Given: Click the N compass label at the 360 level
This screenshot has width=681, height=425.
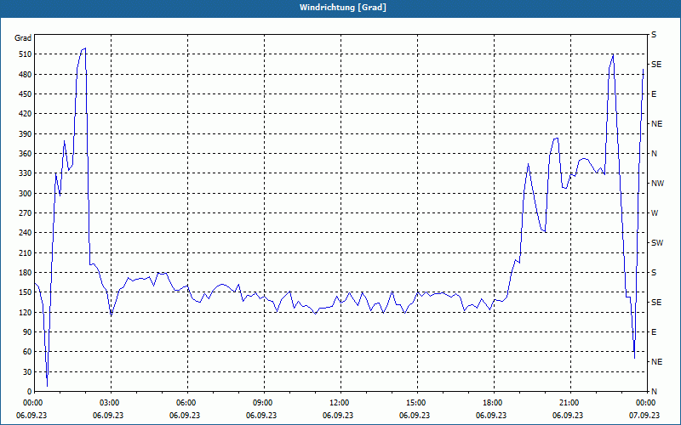Looking at the screenshot, I should point(654,154).
